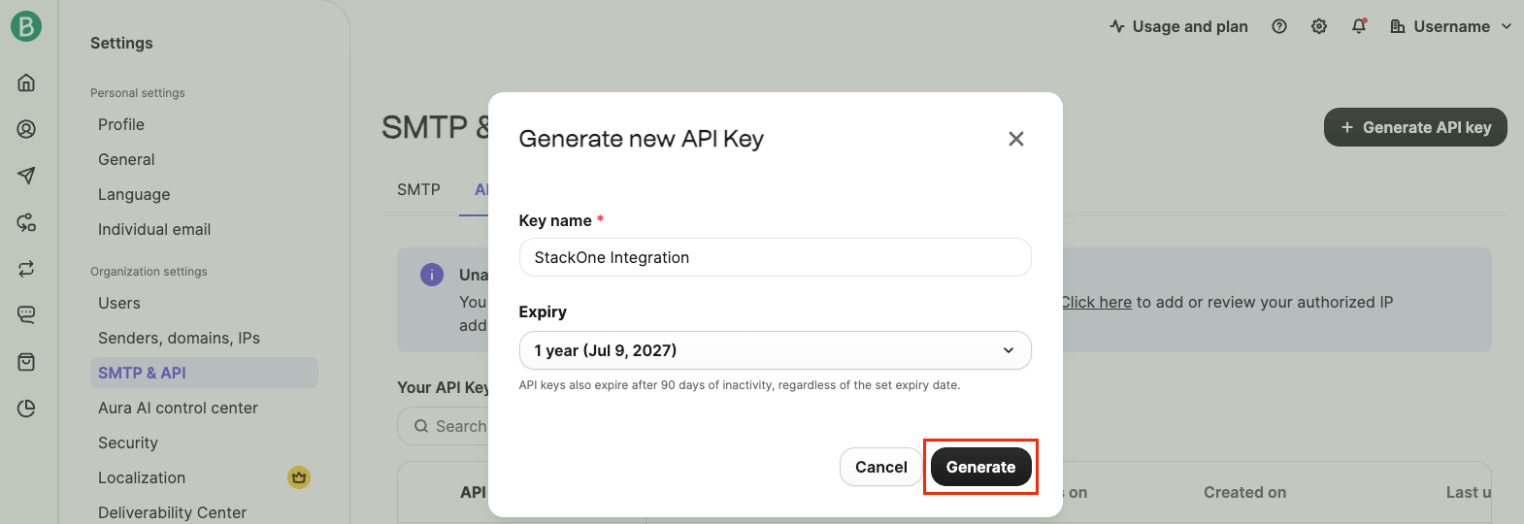Follow the Click here link
The image size is (1524, 524).
[1097, 302]
